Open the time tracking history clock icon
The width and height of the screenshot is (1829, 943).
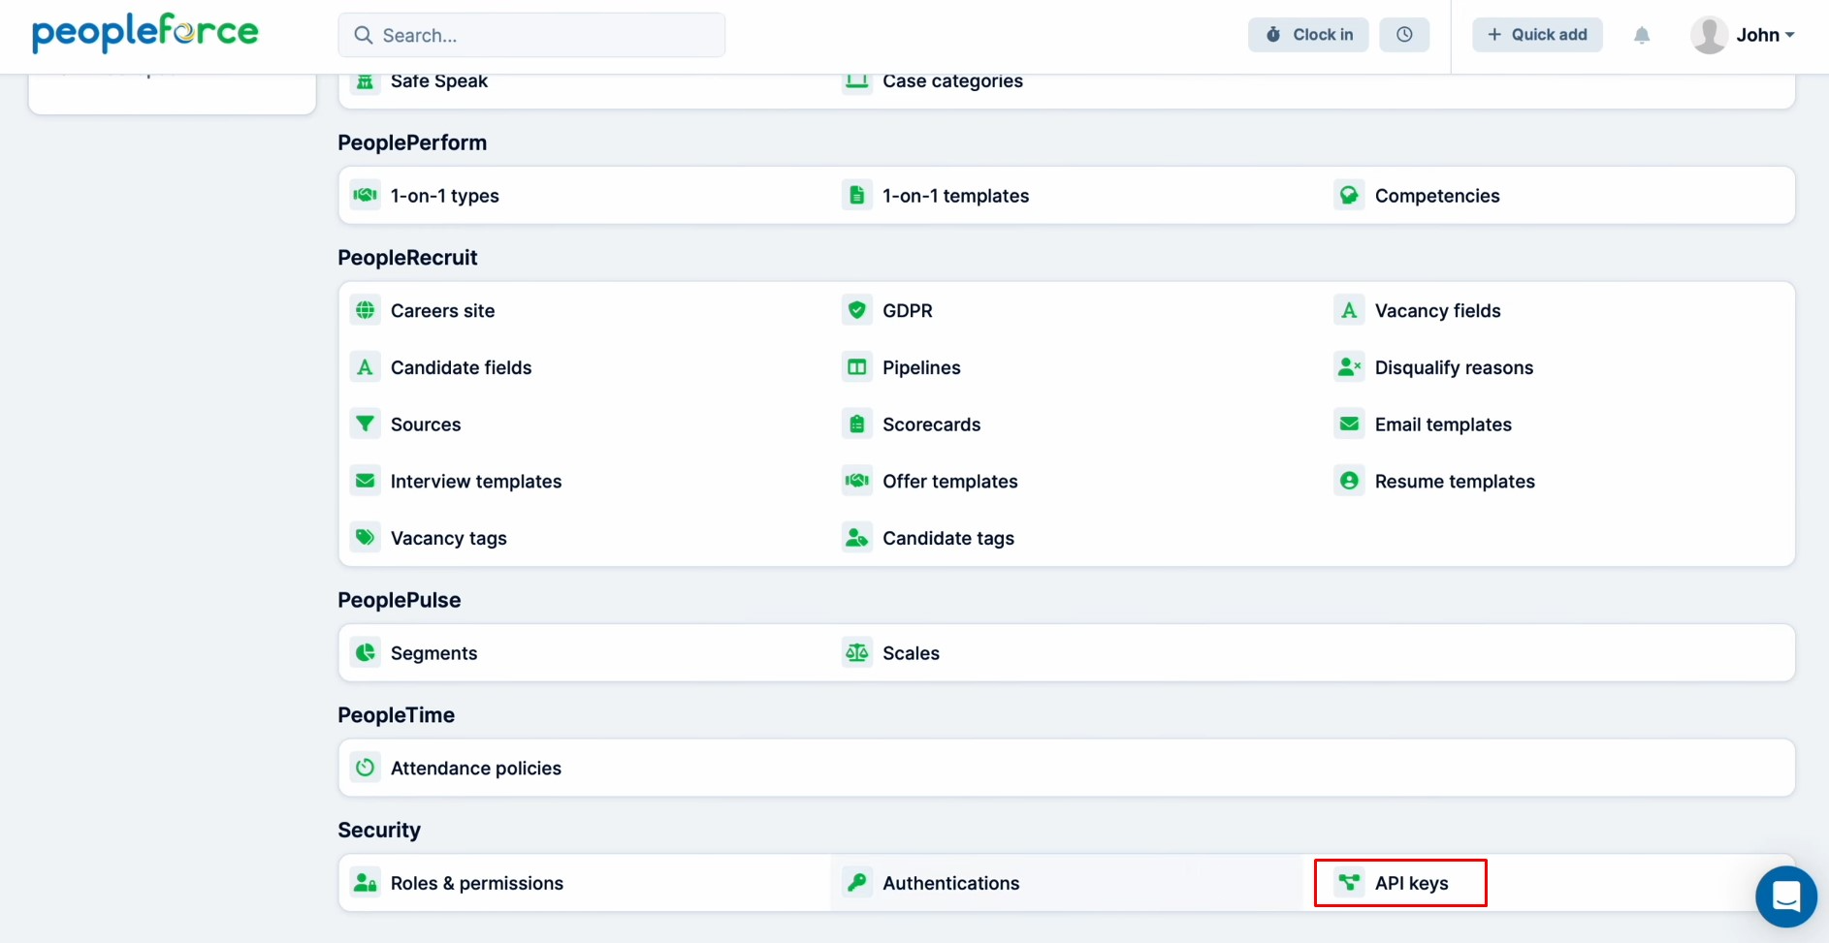pos(1404,34)
